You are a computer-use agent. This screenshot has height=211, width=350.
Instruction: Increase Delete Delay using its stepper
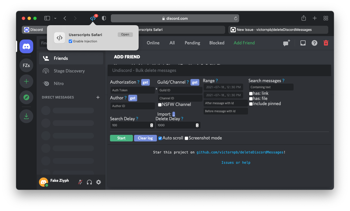coord(197,124)
